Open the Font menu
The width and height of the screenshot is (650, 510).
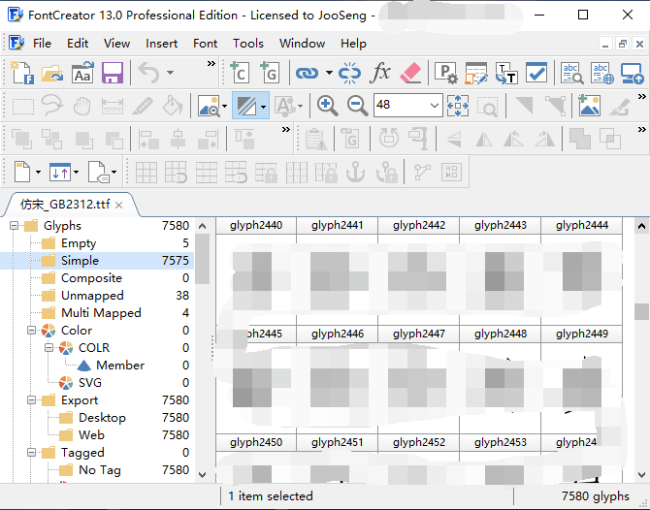pos(205,44)
